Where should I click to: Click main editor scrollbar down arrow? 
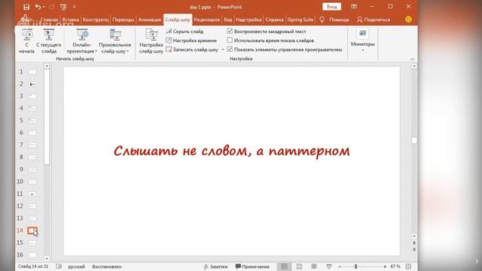point(414,236)
